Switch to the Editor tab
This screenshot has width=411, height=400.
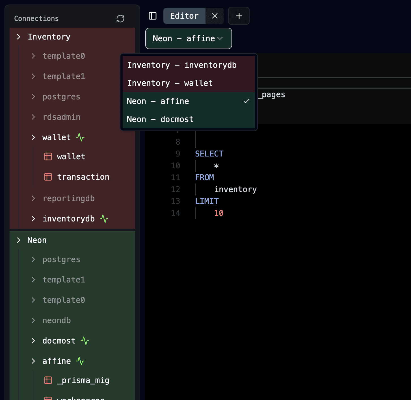click(x=184, y=16)
